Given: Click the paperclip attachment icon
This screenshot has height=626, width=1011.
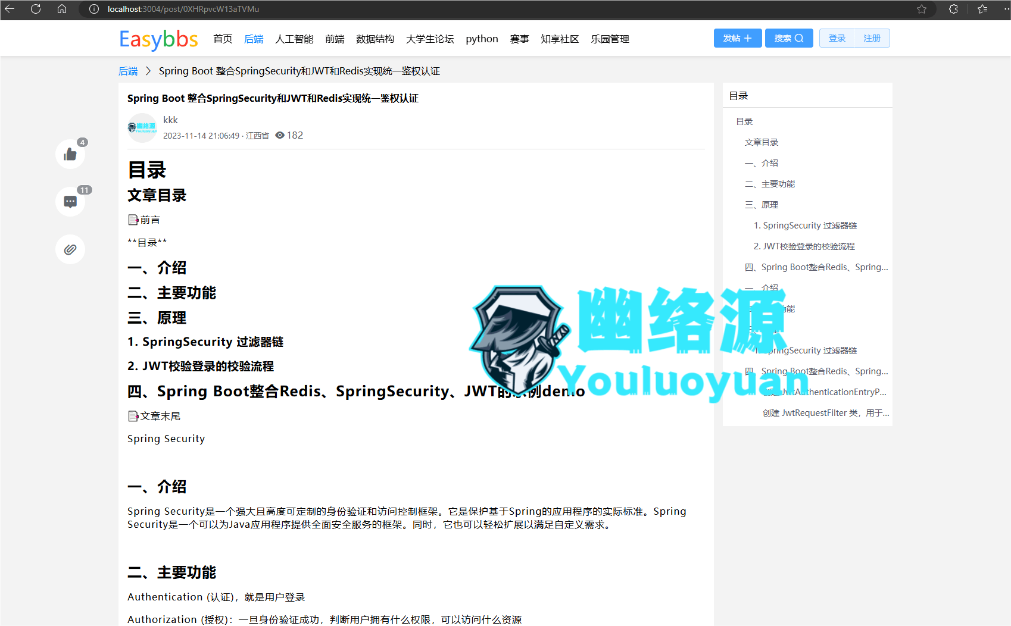Looking at the screenshot, I should (70, 249).
